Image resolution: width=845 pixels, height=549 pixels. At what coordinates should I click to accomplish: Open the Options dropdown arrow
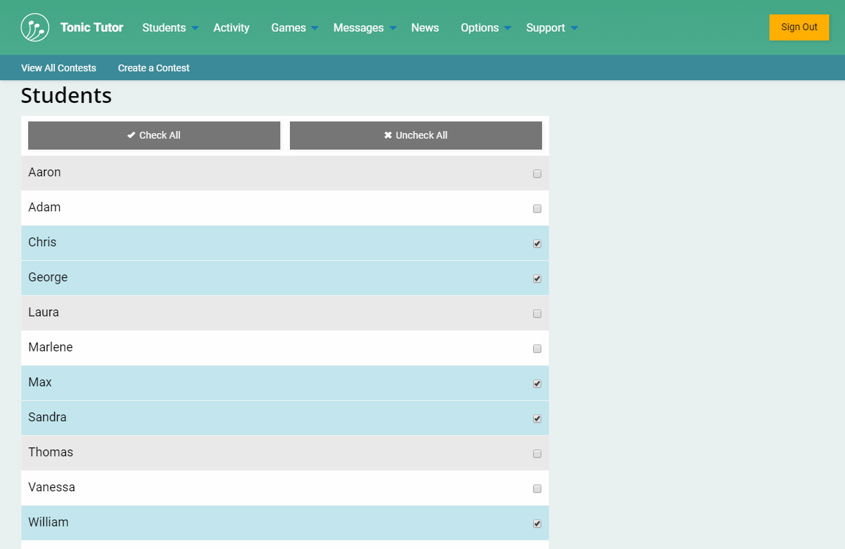pyautogui.click(x=508, y=28)
